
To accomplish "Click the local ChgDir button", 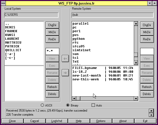I will (x=52, y=25).
